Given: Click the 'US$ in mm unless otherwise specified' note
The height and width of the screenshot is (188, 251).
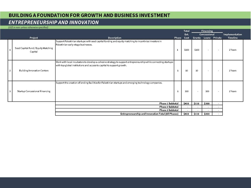Looking at the screenshot, I should tap(28, 28).
